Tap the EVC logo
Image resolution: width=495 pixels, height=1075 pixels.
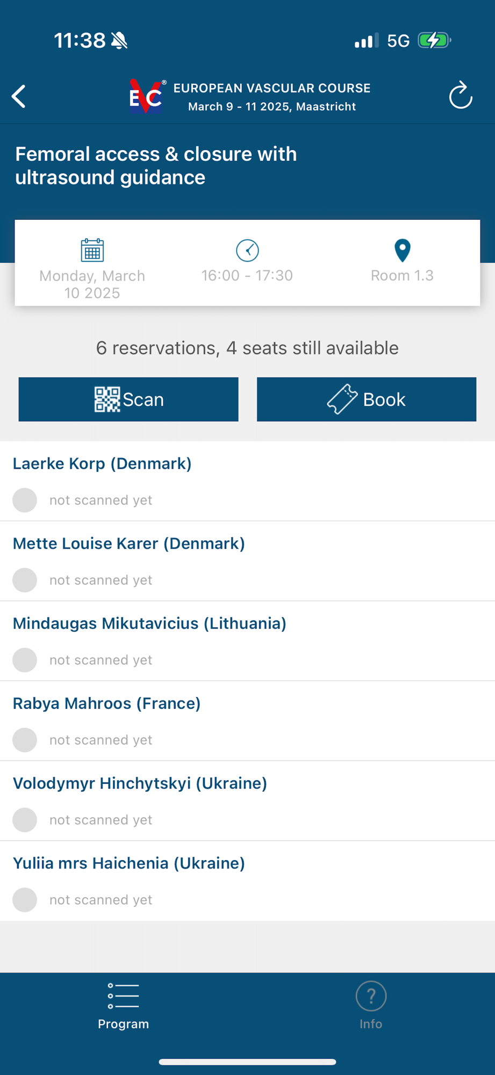(x=146, y=97)
